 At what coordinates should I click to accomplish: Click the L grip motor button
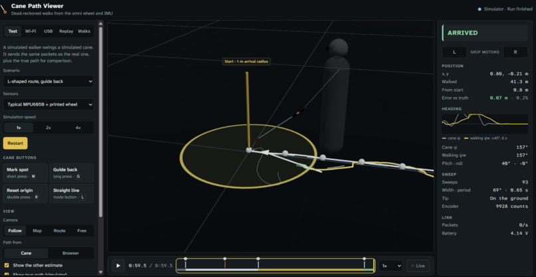click(454, 52)
